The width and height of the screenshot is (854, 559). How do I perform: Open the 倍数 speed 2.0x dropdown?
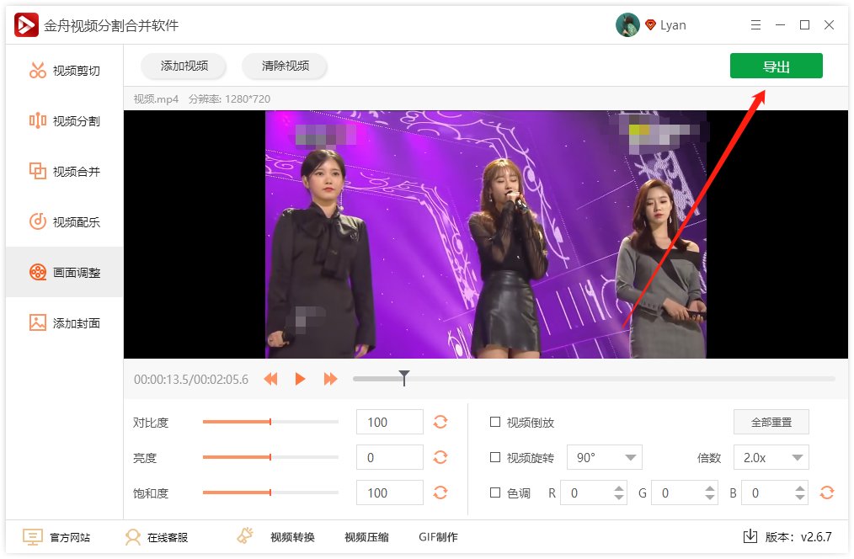click(x=771, y=457)
